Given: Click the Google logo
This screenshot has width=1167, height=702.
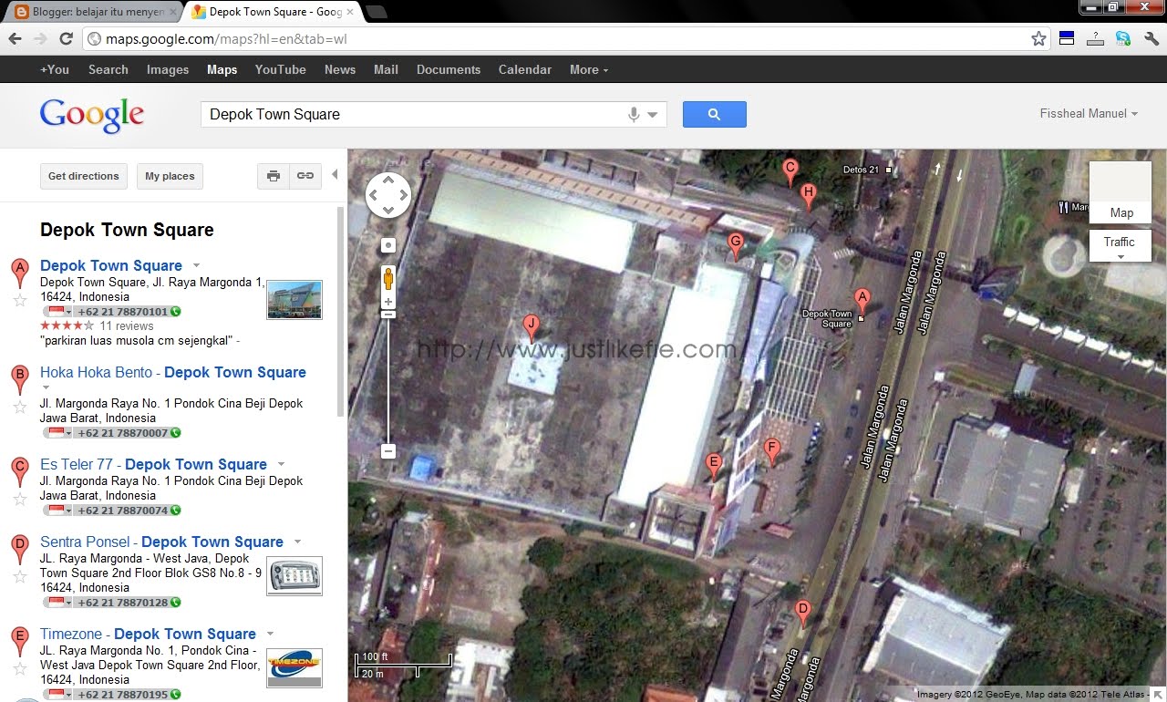Looking at the screenshot, I should 92,115.
